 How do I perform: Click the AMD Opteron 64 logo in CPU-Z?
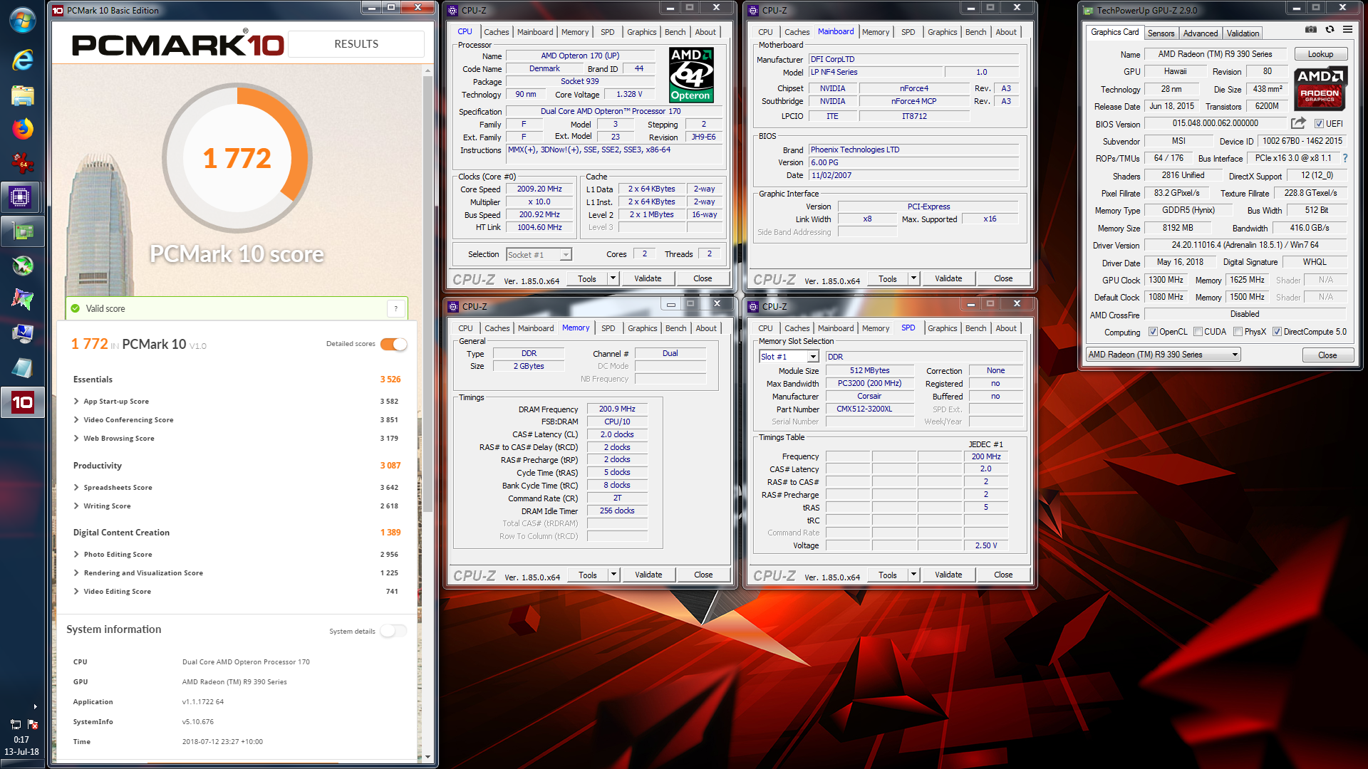coord(691,75)
